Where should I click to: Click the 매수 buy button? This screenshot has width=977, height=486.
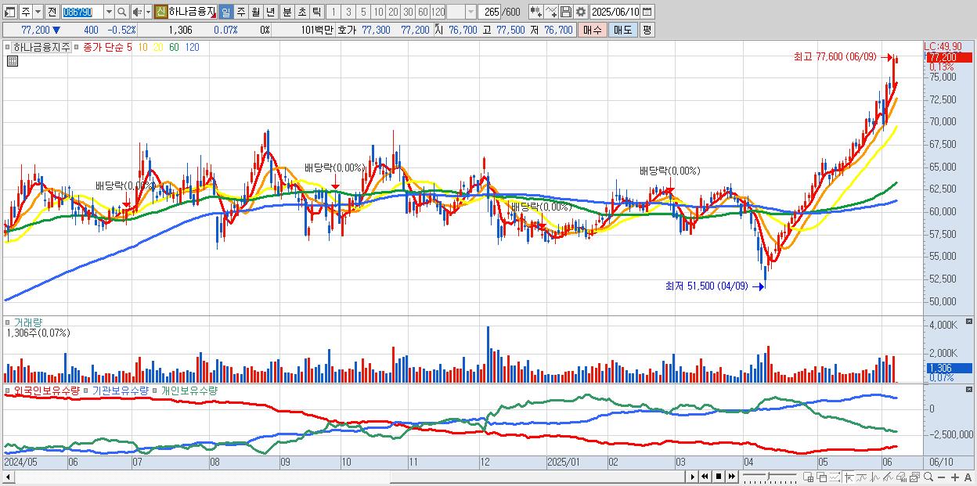tap(593, 30)
